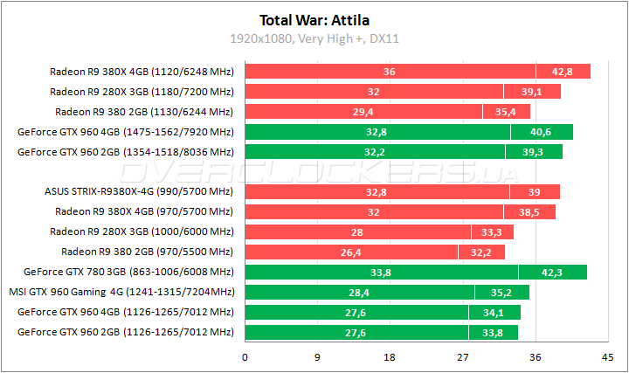This screenshot has width=629, height=373.
Task: Select GeForce GTX 960 4GB (1475-1562/7920 MHz) label
Action: click(x=126, y=132)
